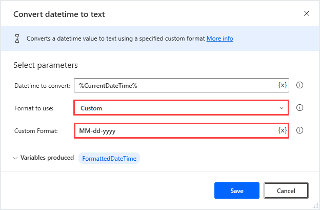Screen dimensions: 320x210
Task: Click the %CurrentDateTime% input field
Action: [x=174, y=85]
